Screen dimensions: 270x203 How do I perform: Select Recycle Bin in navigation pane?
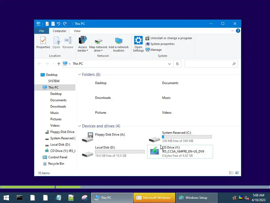point(54,164)
